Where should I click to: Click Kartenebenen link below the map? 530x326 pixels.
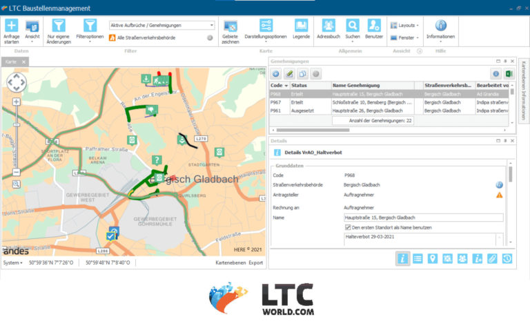point(230,262)
